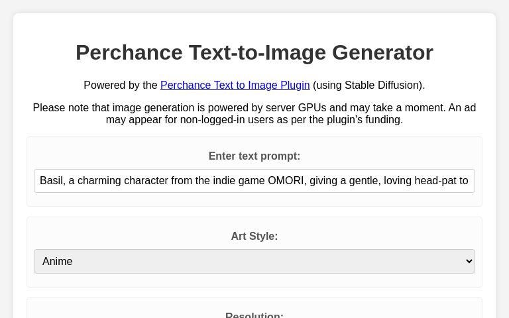Viewport: 509px width, 318px height.
Task: Click the 'Enter text prompt:' label
Action: coord(254,156)
